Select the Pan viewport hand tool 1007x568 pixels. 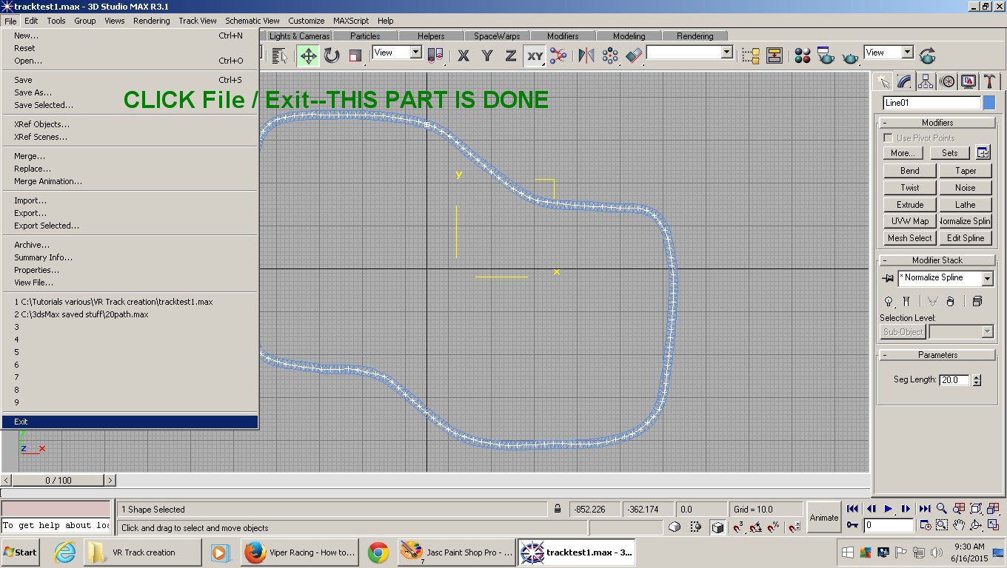959,525
